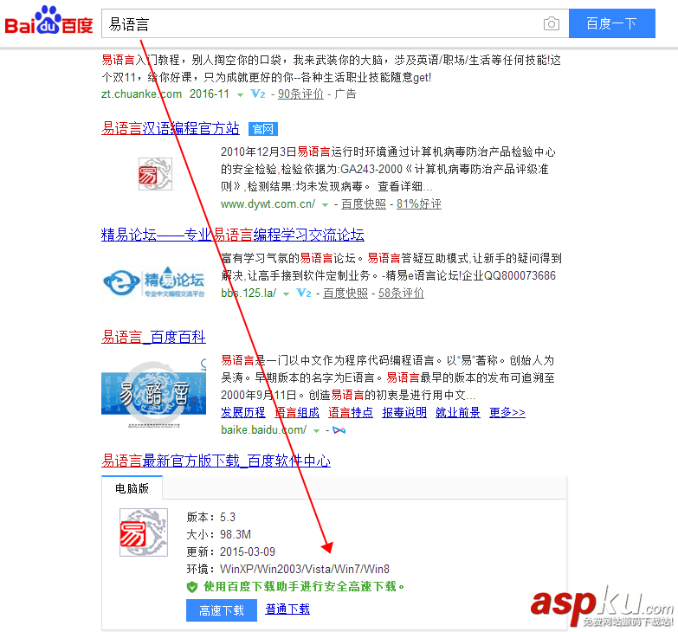Screen dimensions: 678x632
Task: Open 百度快照 for dywt.com.cn result
Action: point(364,204)
